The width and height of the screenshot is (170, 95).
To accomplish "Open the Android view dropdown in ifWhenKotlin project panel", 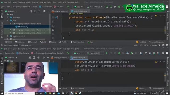I will coord(11,58).
